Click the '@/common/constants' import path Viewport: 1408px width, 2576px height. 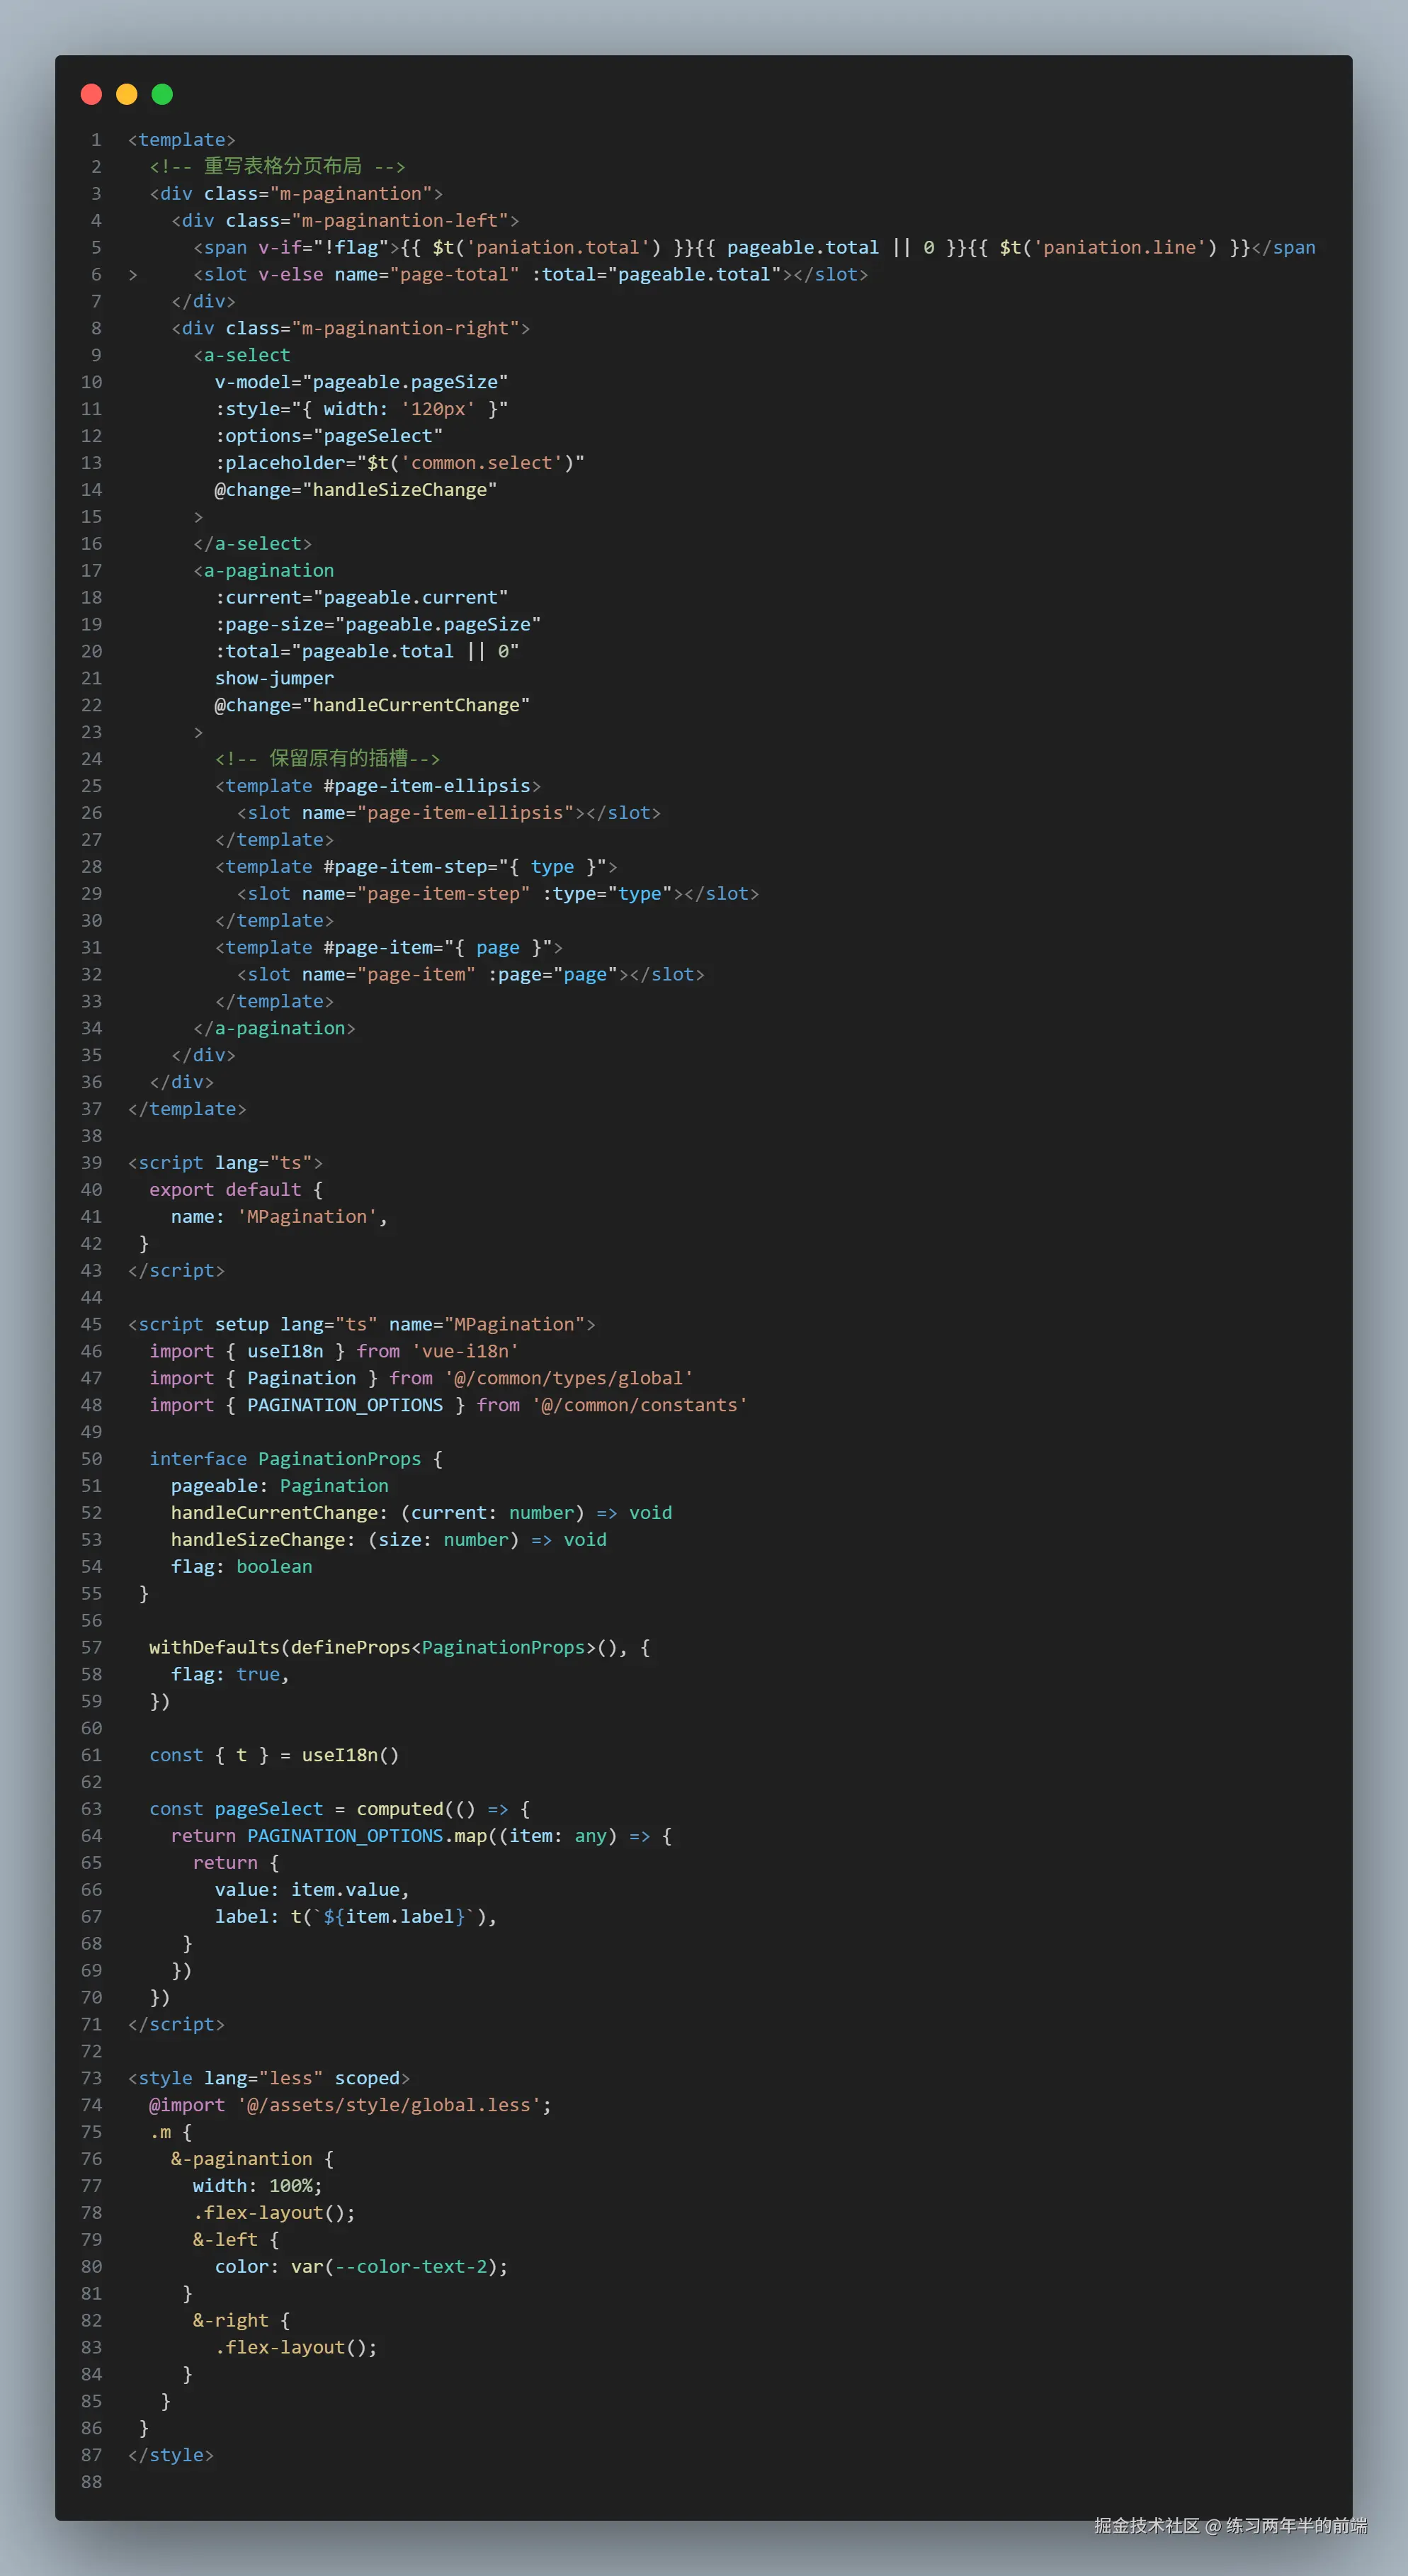[x=639, y=1405]
